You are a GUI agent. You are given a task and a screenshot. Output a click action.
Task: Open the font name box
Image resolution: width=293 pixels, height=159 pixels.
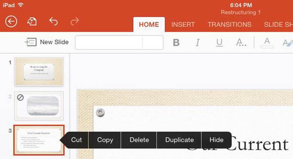[x=109, y=42]
